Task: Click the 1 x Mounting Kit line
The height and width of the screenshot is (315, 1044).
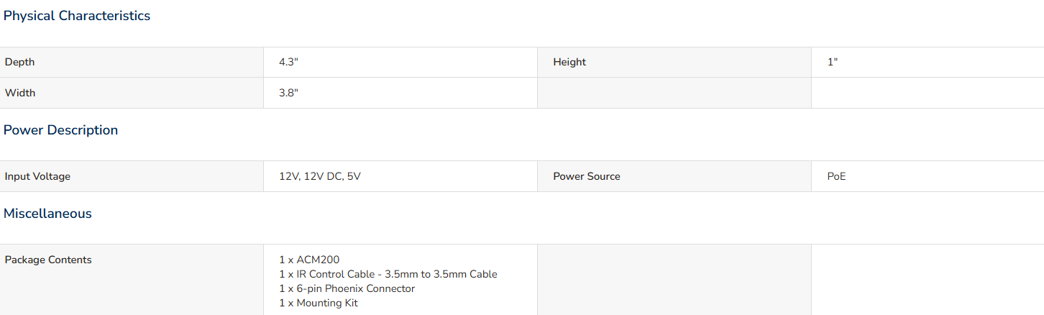Action: click(319, 303)
